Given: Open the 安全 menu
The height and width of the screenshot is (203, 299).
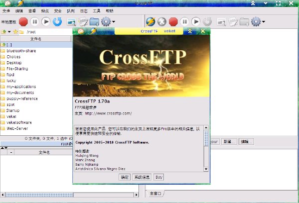Looking at the screenshot, I should tap(58, 11).
